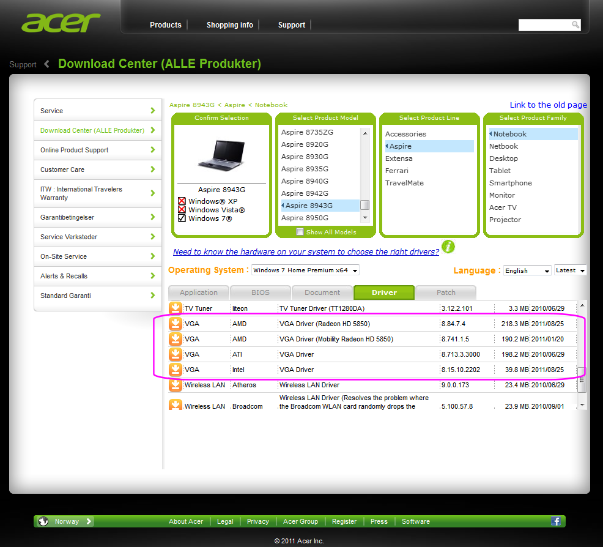
Task: Open Online Product Support in sidebar
Action: tap(97, 150)
